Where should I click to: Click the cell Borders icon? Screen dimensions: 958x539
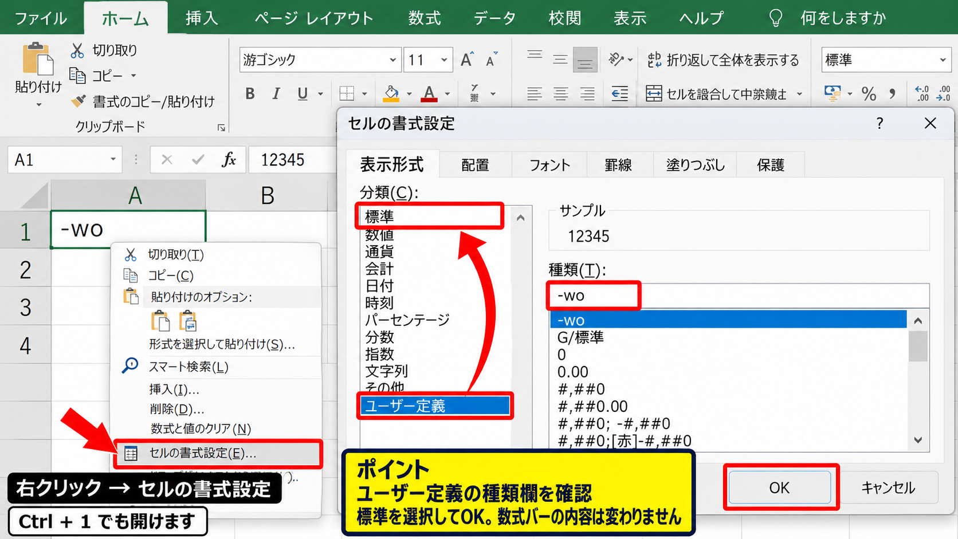click(x=347, y=93)
